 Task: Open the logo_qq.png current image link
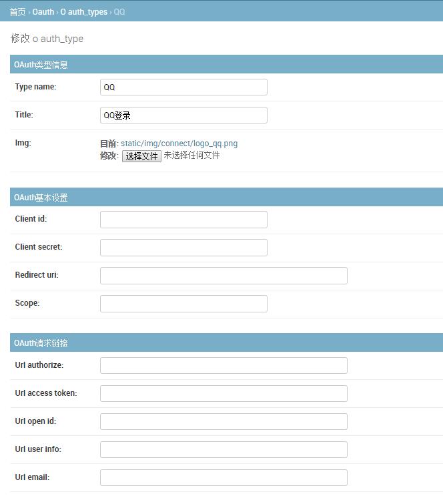[x=179, y=144]
